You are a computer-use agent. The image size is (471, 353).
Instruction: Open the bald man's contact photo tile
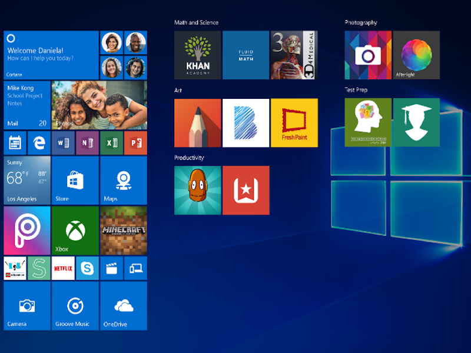(135, 42)
